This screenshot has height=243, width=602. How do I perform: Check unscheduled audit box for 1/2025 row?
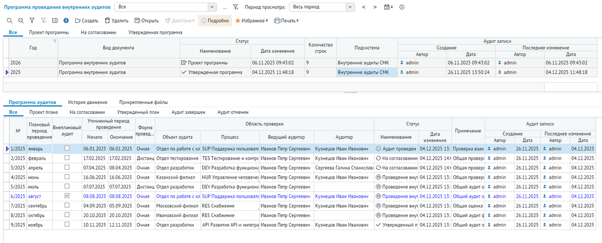tap(67, 149)
